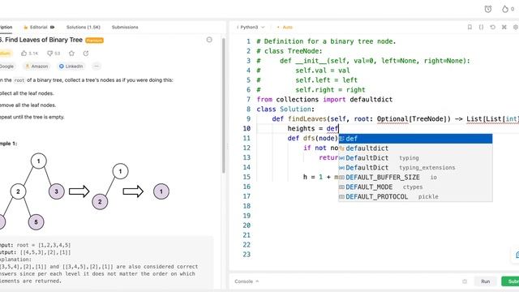Click line number 15 in gutter

click(247, 177)
